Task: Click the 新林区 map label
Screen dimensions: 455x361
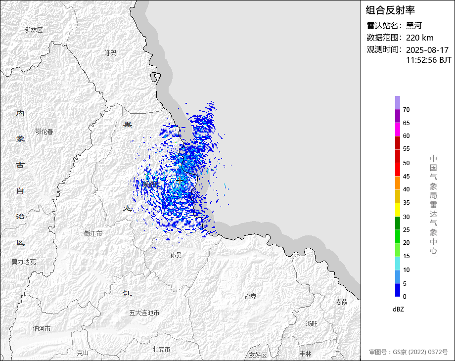Action: (x=34, y=30)
